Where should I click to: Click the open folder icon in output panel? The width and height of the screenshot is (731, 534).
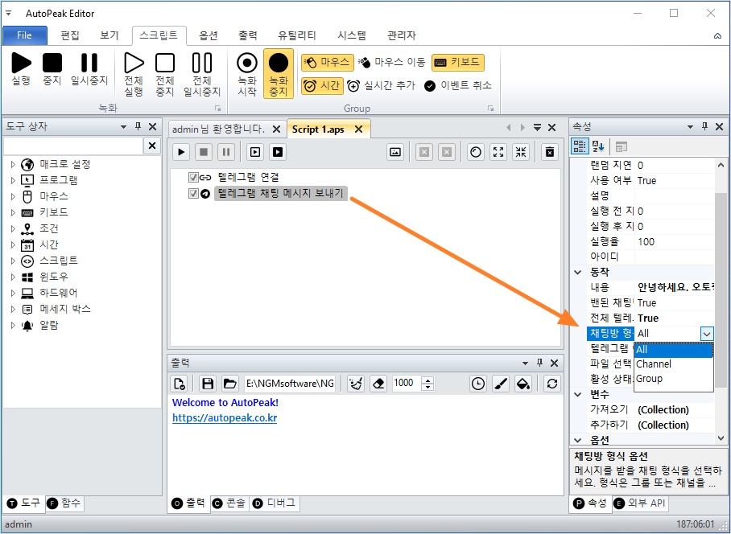(x=229, y=384)
